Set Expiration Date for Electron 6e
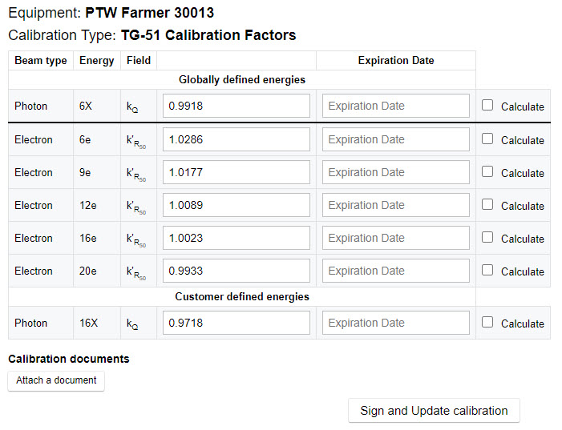This screenshot has height=430, width=562. tap(396, 139)
